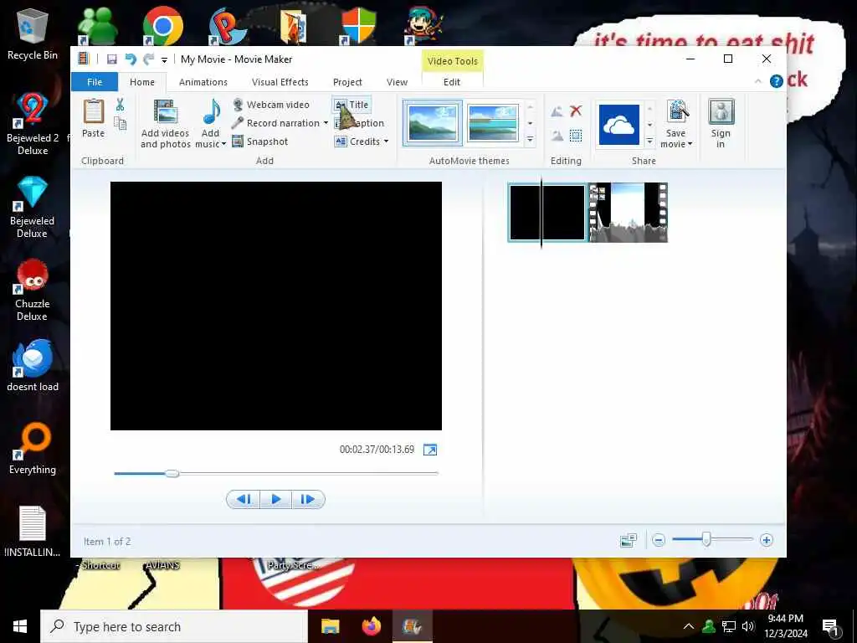Switch to the Project tab
The width and height of the screenshot is (857, 643).
pos(347,82)
